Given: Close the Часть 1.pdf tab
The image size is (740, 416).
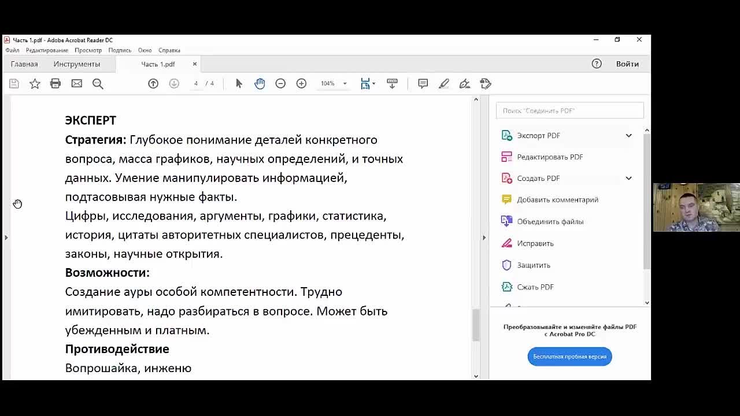Looking at the screenshot, I should 195,64.
